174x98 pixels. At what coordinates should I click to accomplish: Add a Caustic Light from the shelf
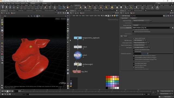point(126,8)
